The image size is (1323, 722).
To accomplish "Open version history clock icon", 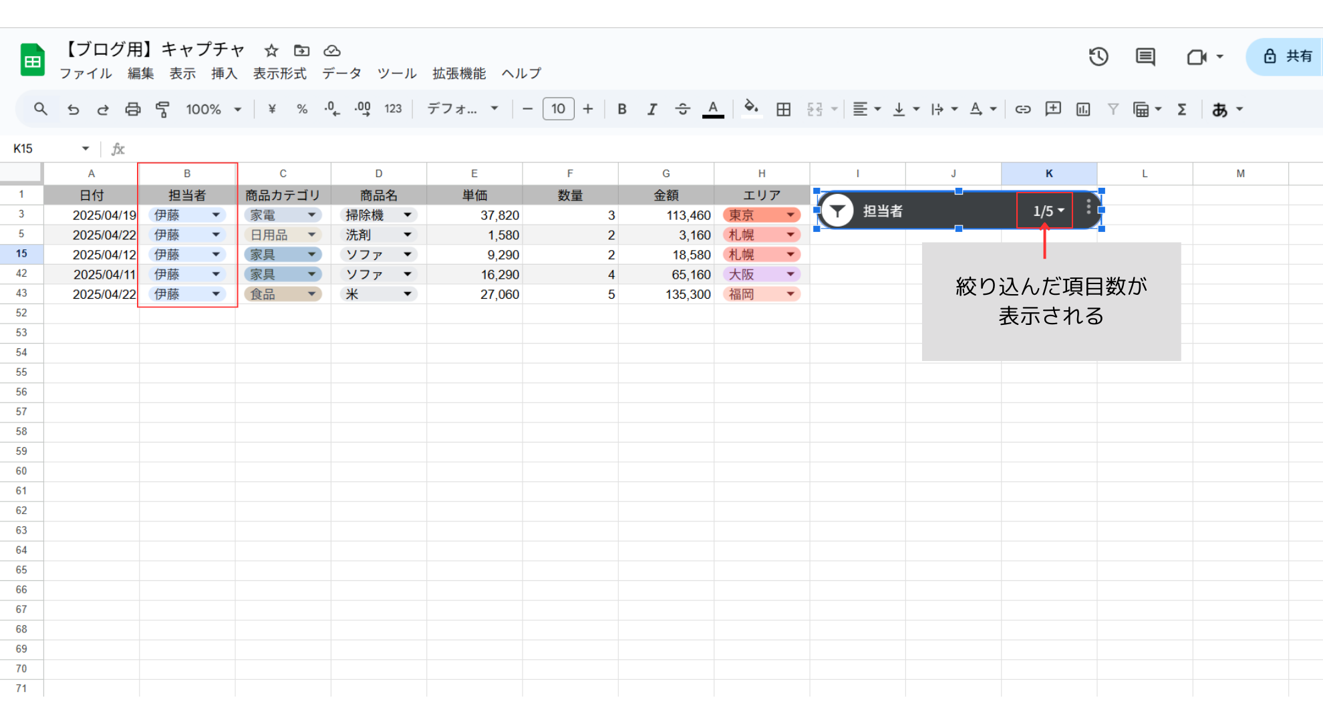I will pyautogui.click(x=1098, y=57).
